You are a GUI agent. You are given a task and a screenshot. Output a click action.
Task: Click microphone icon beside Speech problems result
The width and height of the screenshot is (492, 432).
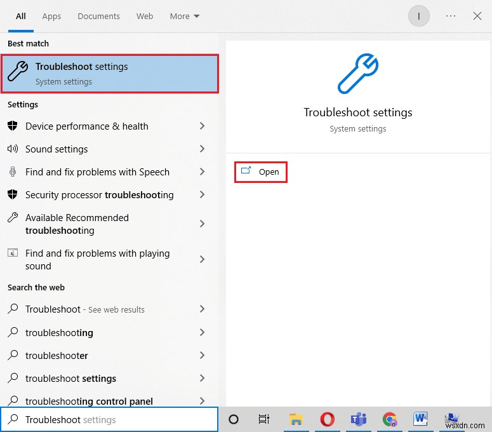point(13,172)
